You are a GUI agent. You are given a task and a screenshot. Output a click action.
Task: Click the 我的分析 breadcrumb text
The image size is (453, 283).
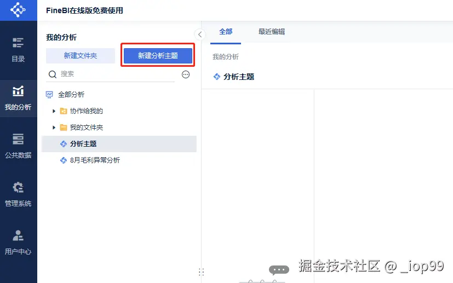click(x=226, y=57)
